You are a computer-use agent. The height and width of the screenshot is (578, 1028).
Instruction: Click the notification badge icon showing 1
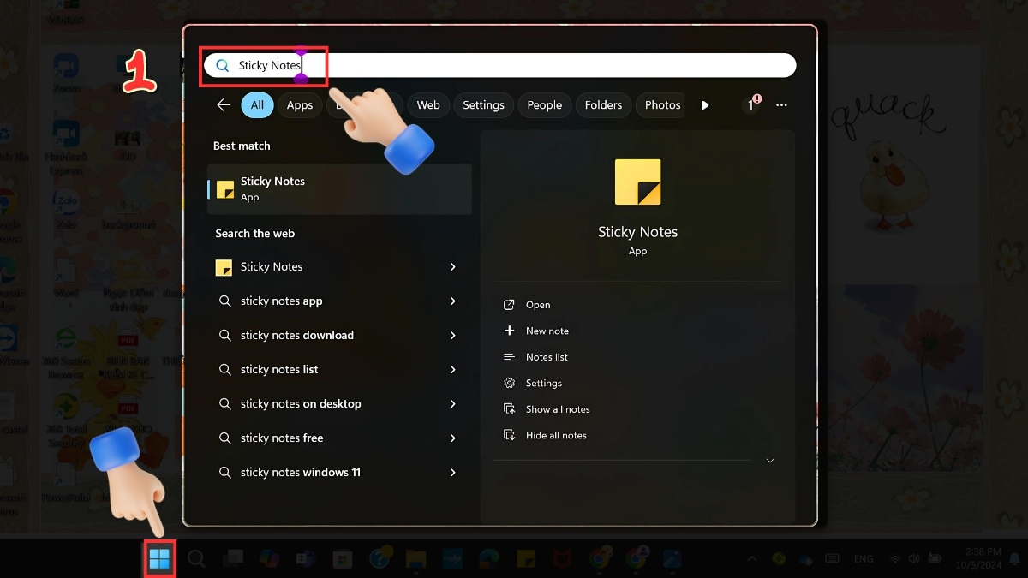(752, 104)
